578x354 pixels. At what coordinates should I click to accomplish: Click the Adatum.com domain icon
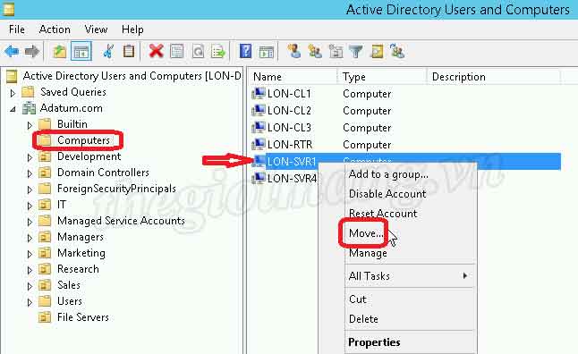click(30, 108)
